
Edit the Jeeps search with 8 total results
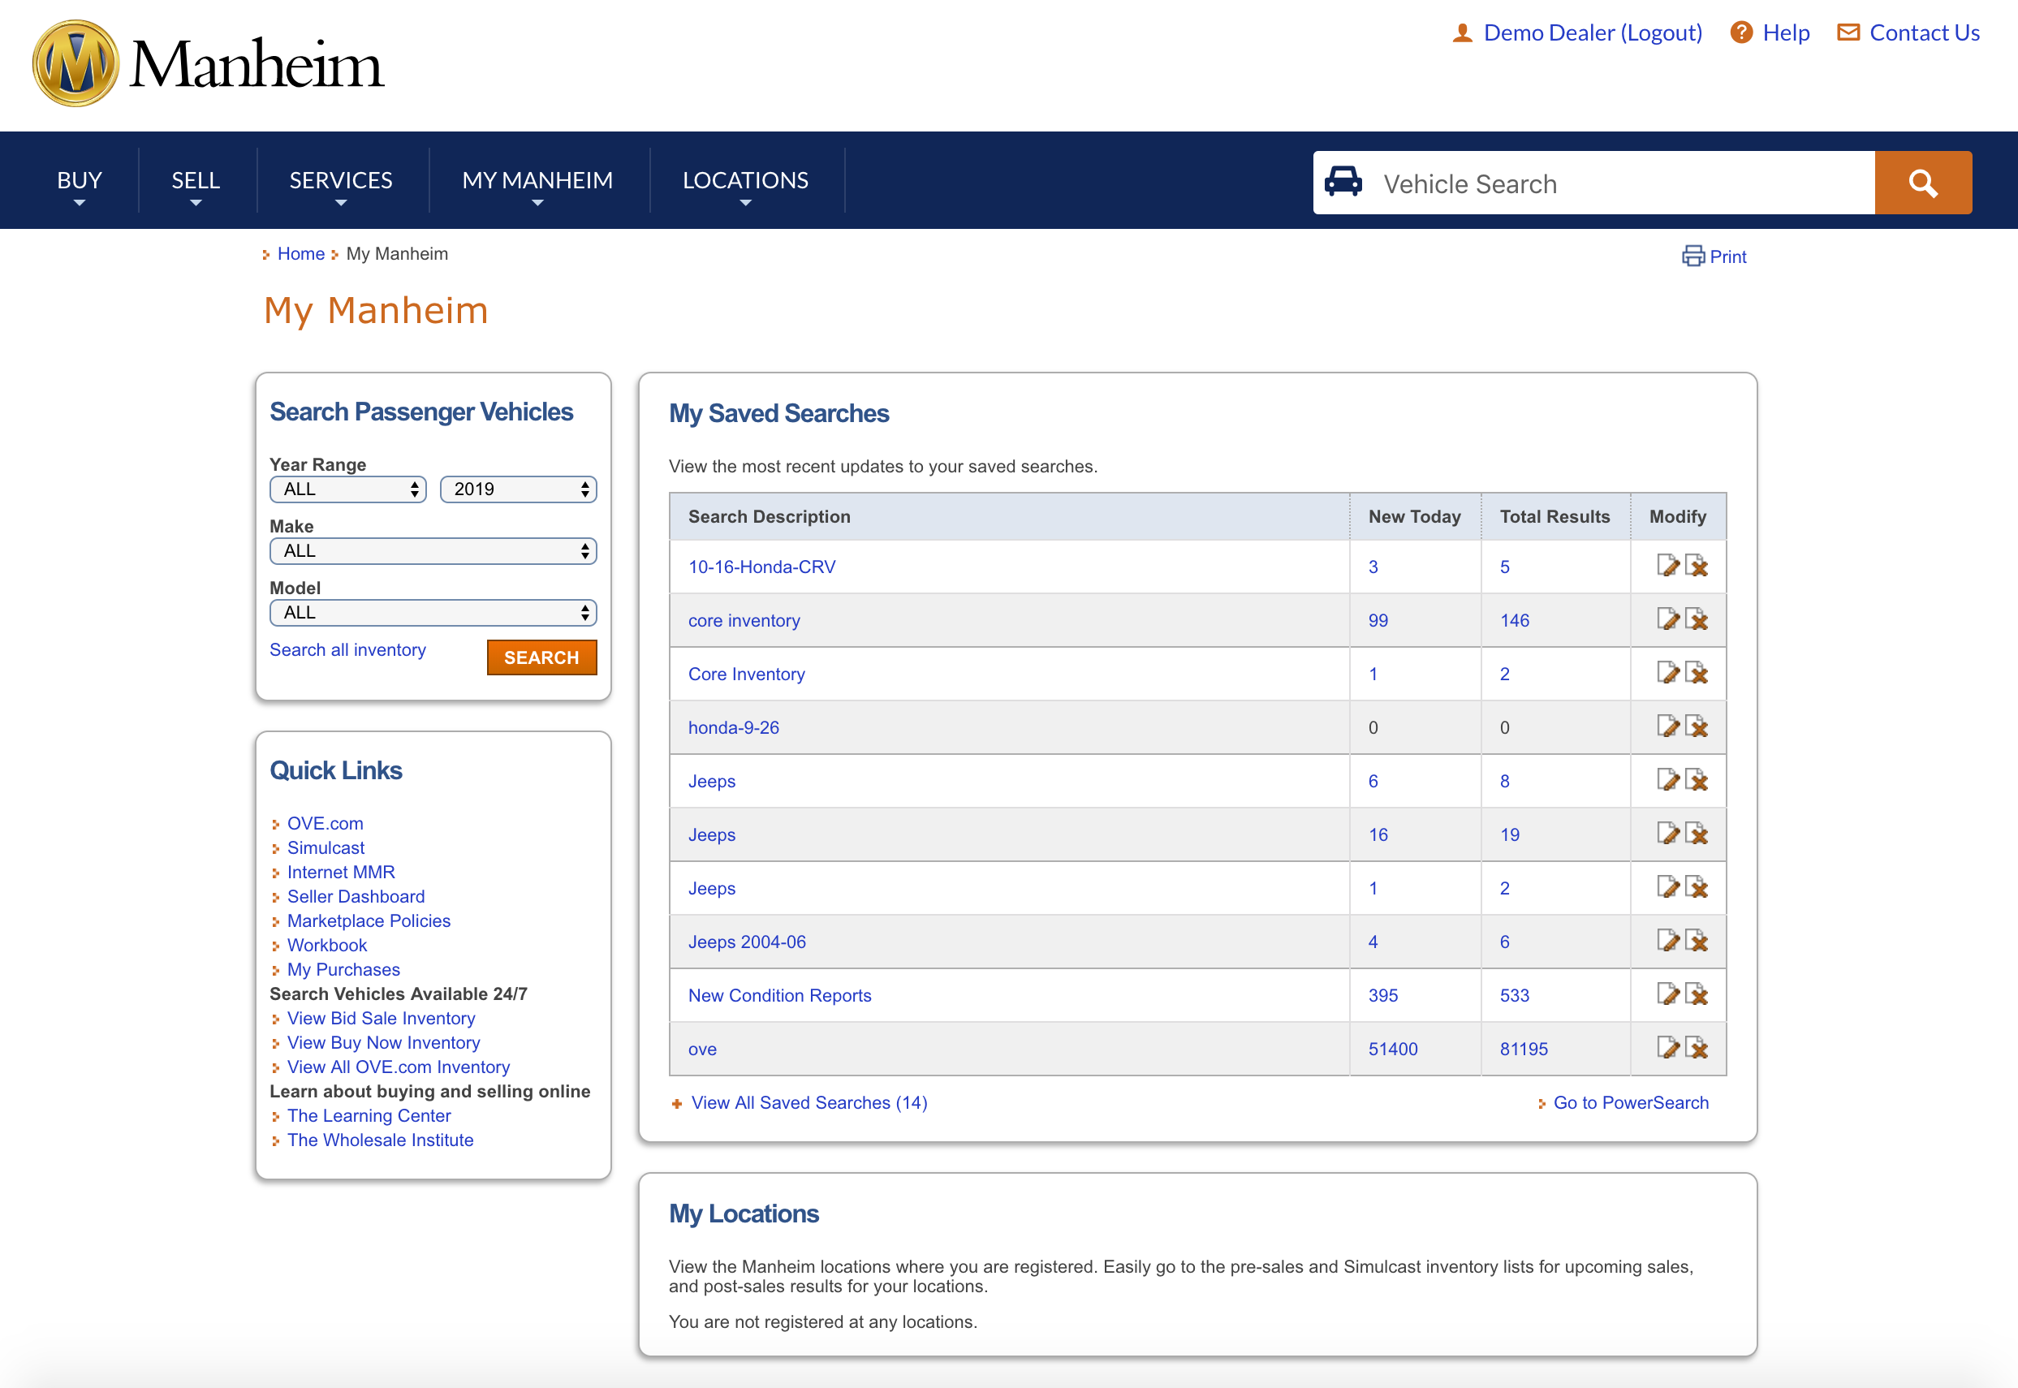pos(1667,780)
